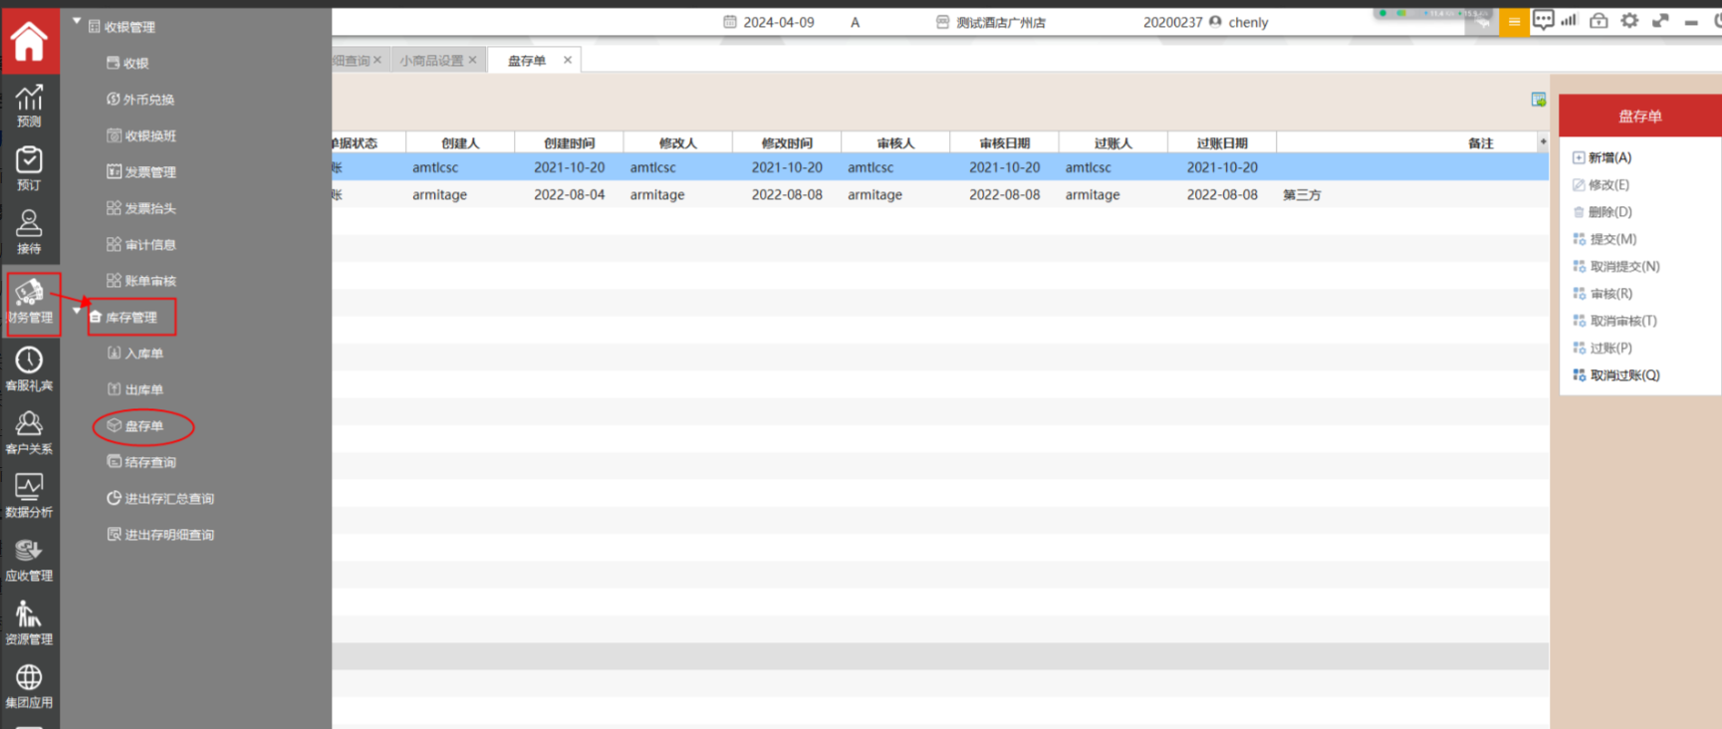Open the 数据分析 data analysis module

(x=29, y=495)
